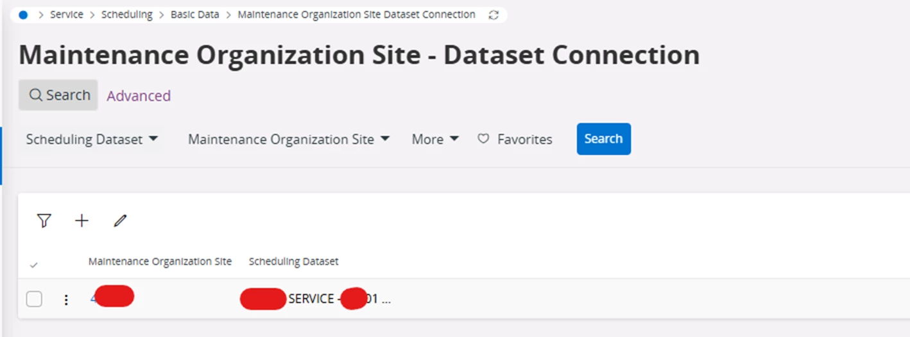
Task: Click the pencil edit icon
Action: coord(120,221)
